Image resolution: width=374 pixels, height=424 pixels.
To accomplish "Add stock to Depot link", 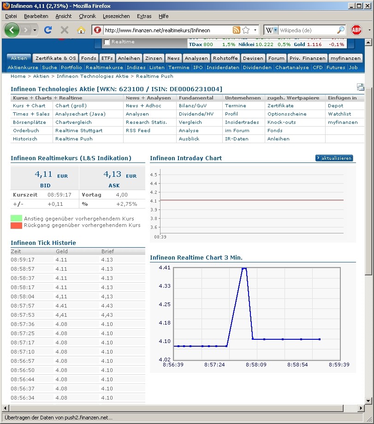I will point(335,106).
